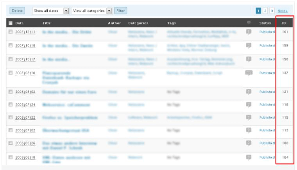Jump to page 3 in pagination

point(272,11)
